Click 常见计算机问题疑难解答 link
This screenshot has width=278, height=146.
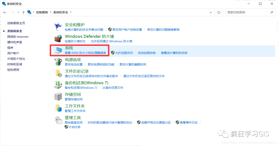pyautogui.click(x=163, y=30)
